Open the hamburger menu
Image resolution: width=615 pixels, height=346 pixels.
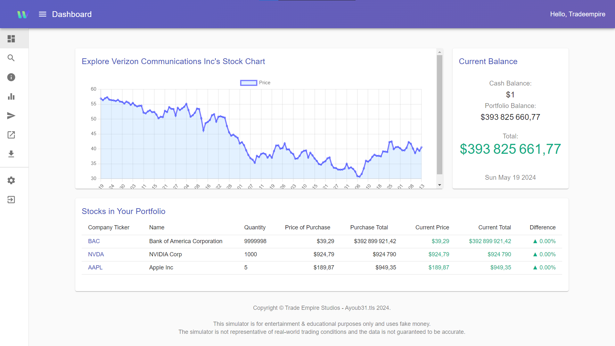pos(43,14)
